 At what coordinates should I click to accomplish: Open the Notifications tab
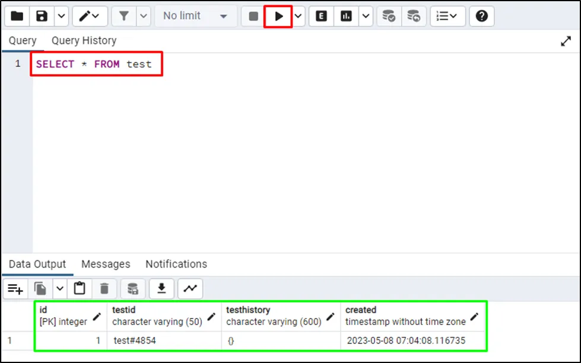tap(176, 264)
